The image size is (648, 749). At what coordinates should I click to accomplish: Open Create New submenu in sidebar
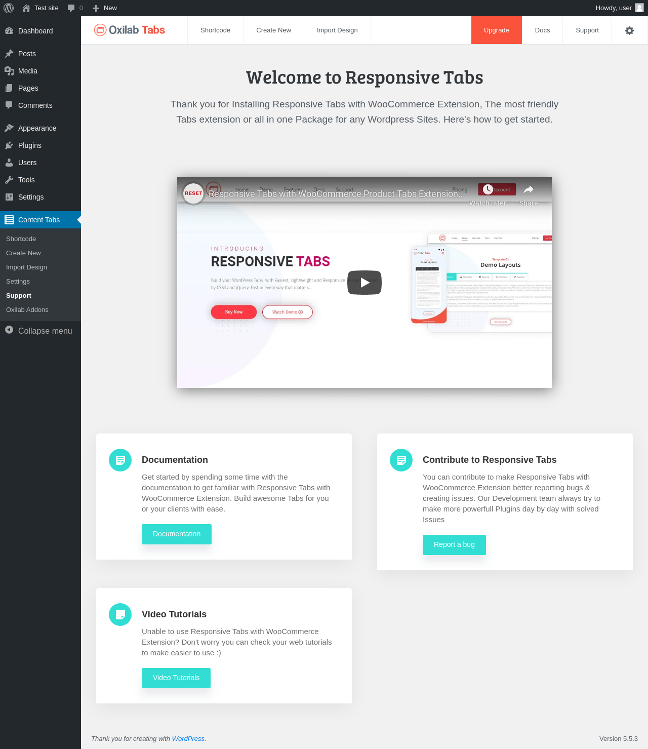pos(40,253)
